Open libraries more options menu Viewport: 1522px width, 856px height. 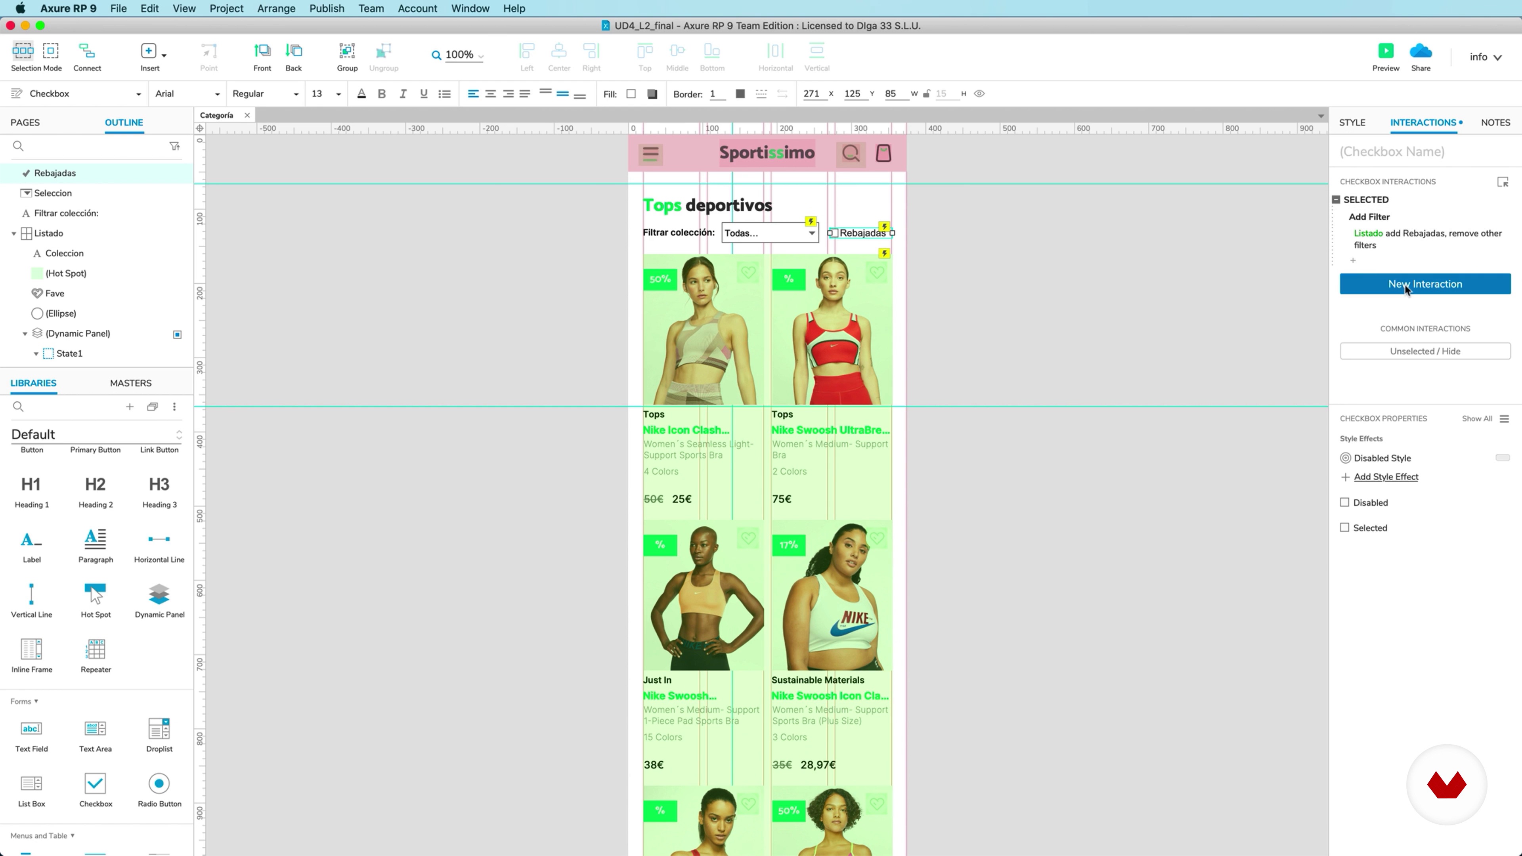pos(174,407)
